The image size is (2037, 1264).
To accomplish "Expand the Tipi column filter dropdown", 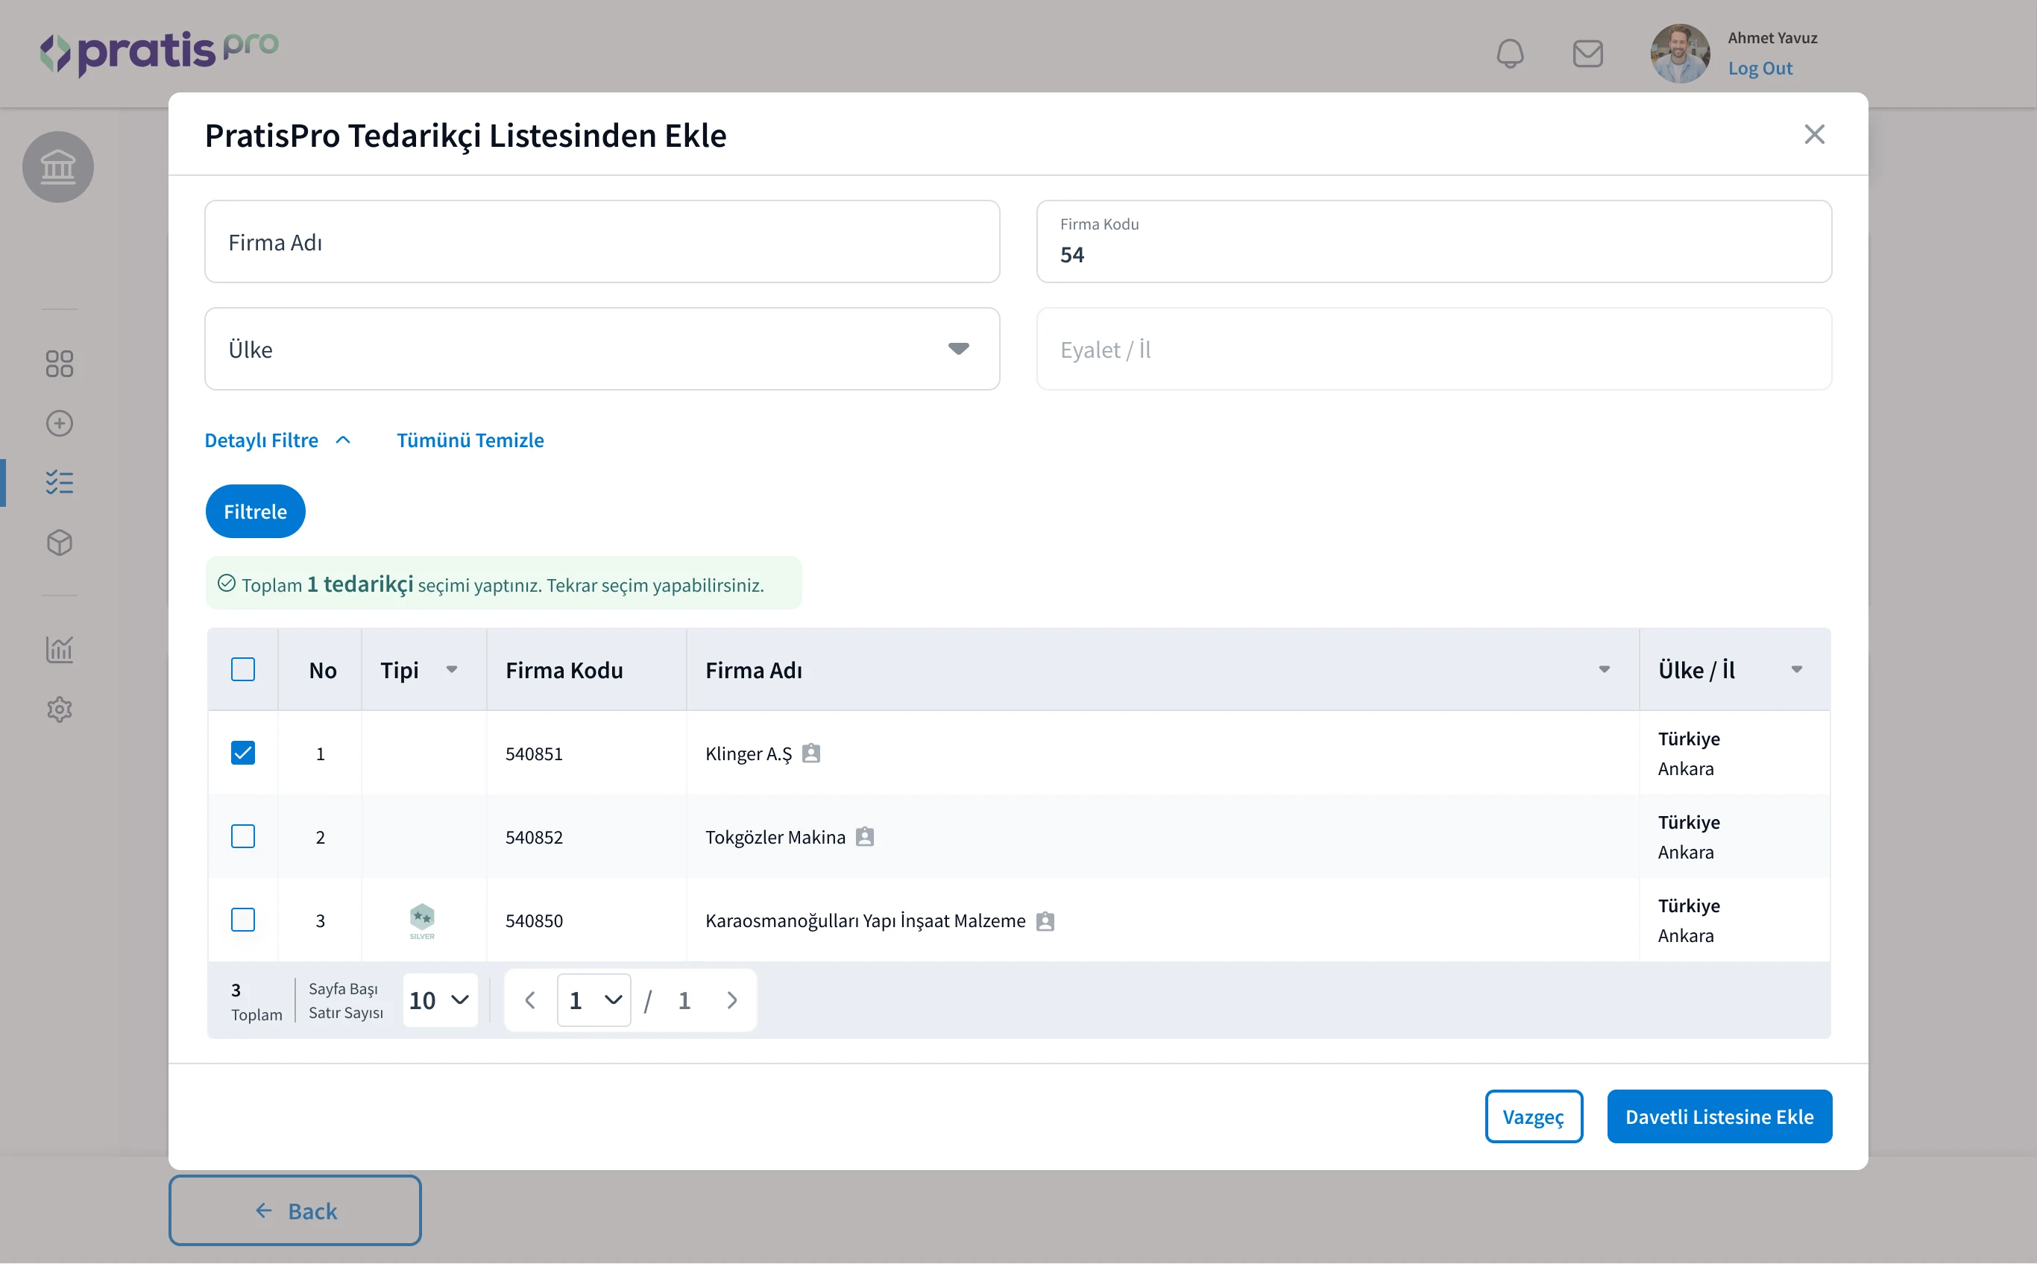I will 451,670.
